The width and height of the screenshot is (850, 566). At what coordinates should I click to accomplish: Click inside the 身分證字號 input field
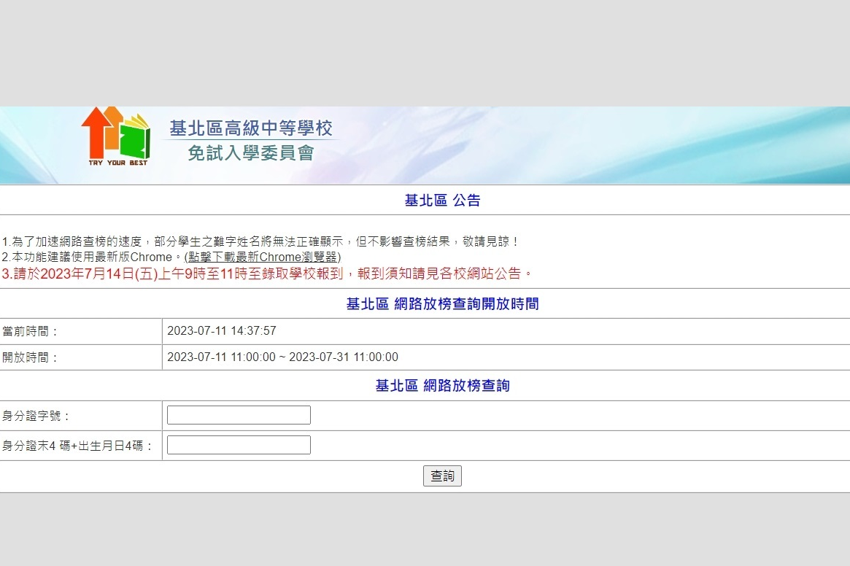pyautogui.click(x=238, y=414)
